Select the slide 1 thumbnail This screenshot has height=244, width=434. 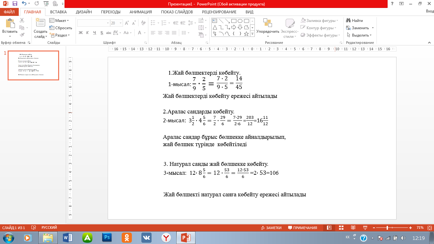[x=33, y=65]
